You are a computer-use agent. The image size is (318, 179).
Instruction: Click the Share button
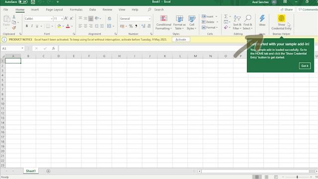click(286, 9)
